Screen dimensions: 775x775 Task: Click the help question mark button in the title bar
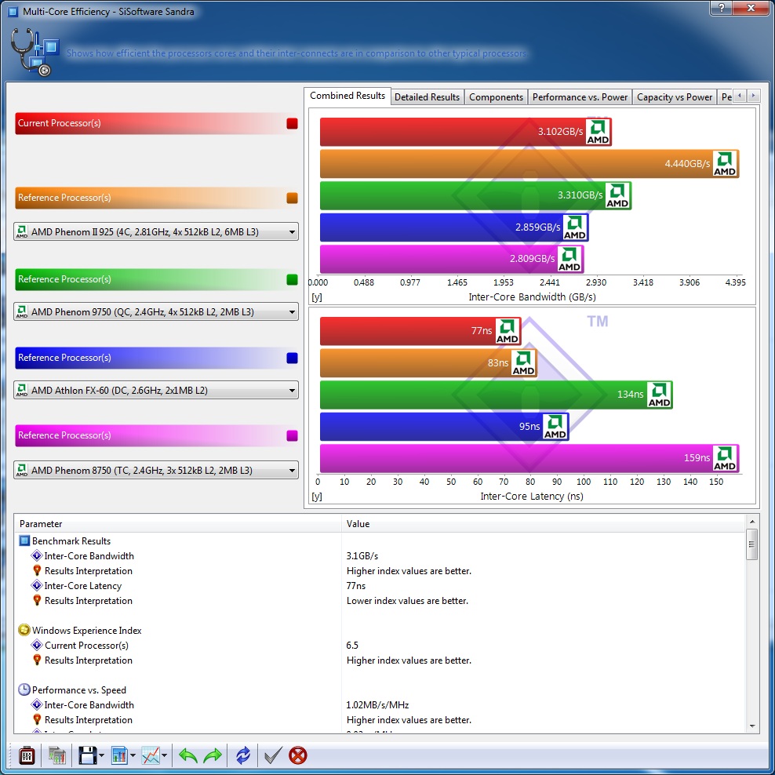coord(722,8)
